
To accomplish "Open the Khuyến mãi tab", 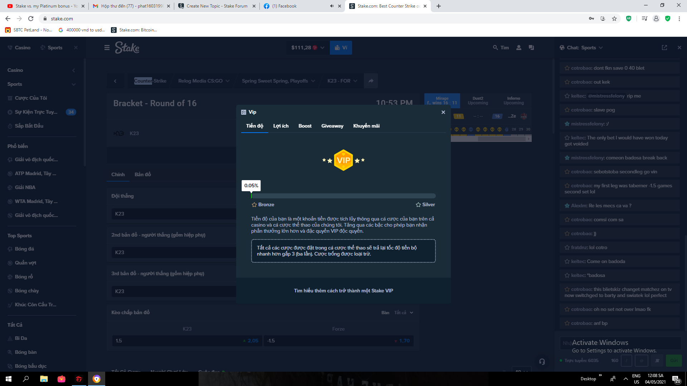I will coord(366,126).
